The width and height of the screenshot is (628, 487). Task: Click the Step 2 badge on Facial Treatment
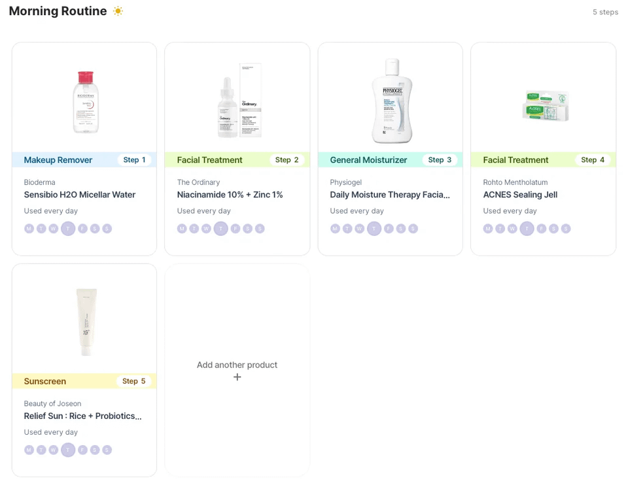[x=287, y=160]
